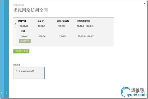Image resolution: width=148 pixels, height=99 pixels.
Task: Open the Subnet-1 CIDR /28 (16) dropdown
Action: (62, 36)
